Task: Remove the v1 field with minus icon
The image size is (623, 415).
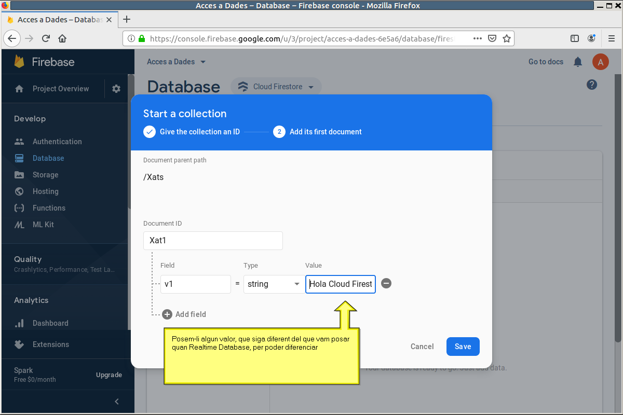Action: coord(386,283)
